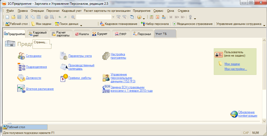Click the Redo arrow icon

coord(65,17)
